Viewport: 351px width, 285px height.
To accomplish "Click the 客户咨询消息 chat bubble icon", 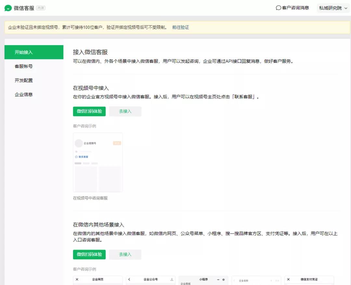I will tap(278, 8).
